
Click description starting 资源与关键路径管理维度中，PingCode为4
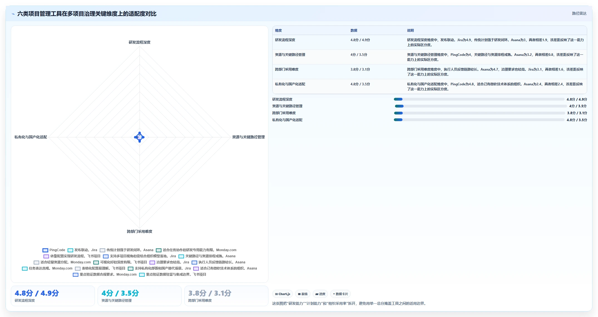pyautogui.click(x=495, y=57)
